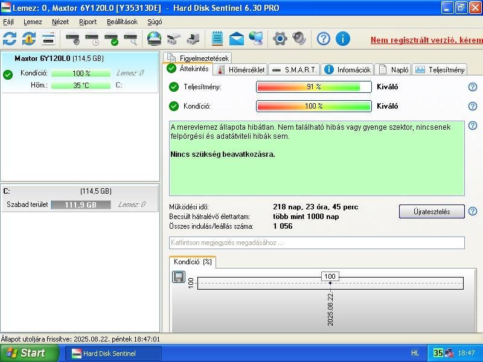The image size is (483, 362).
Task: Open the Teljesítmény tab
Action: click(x=440, y=70)
